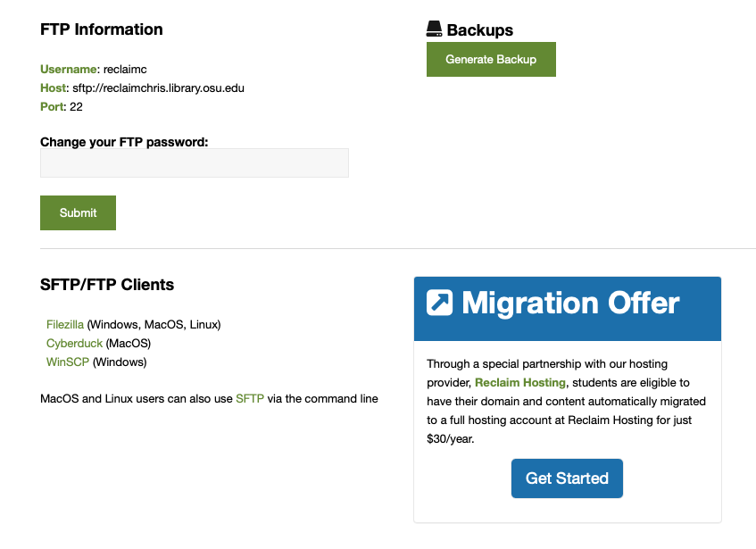The image size is (756, 549).
Task: Click the Migration Offer heading banner
Action: click(x=568, y=309)
